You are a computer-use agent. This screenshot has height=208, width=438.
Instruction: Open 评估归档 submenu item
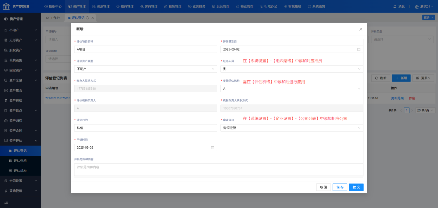20,161
